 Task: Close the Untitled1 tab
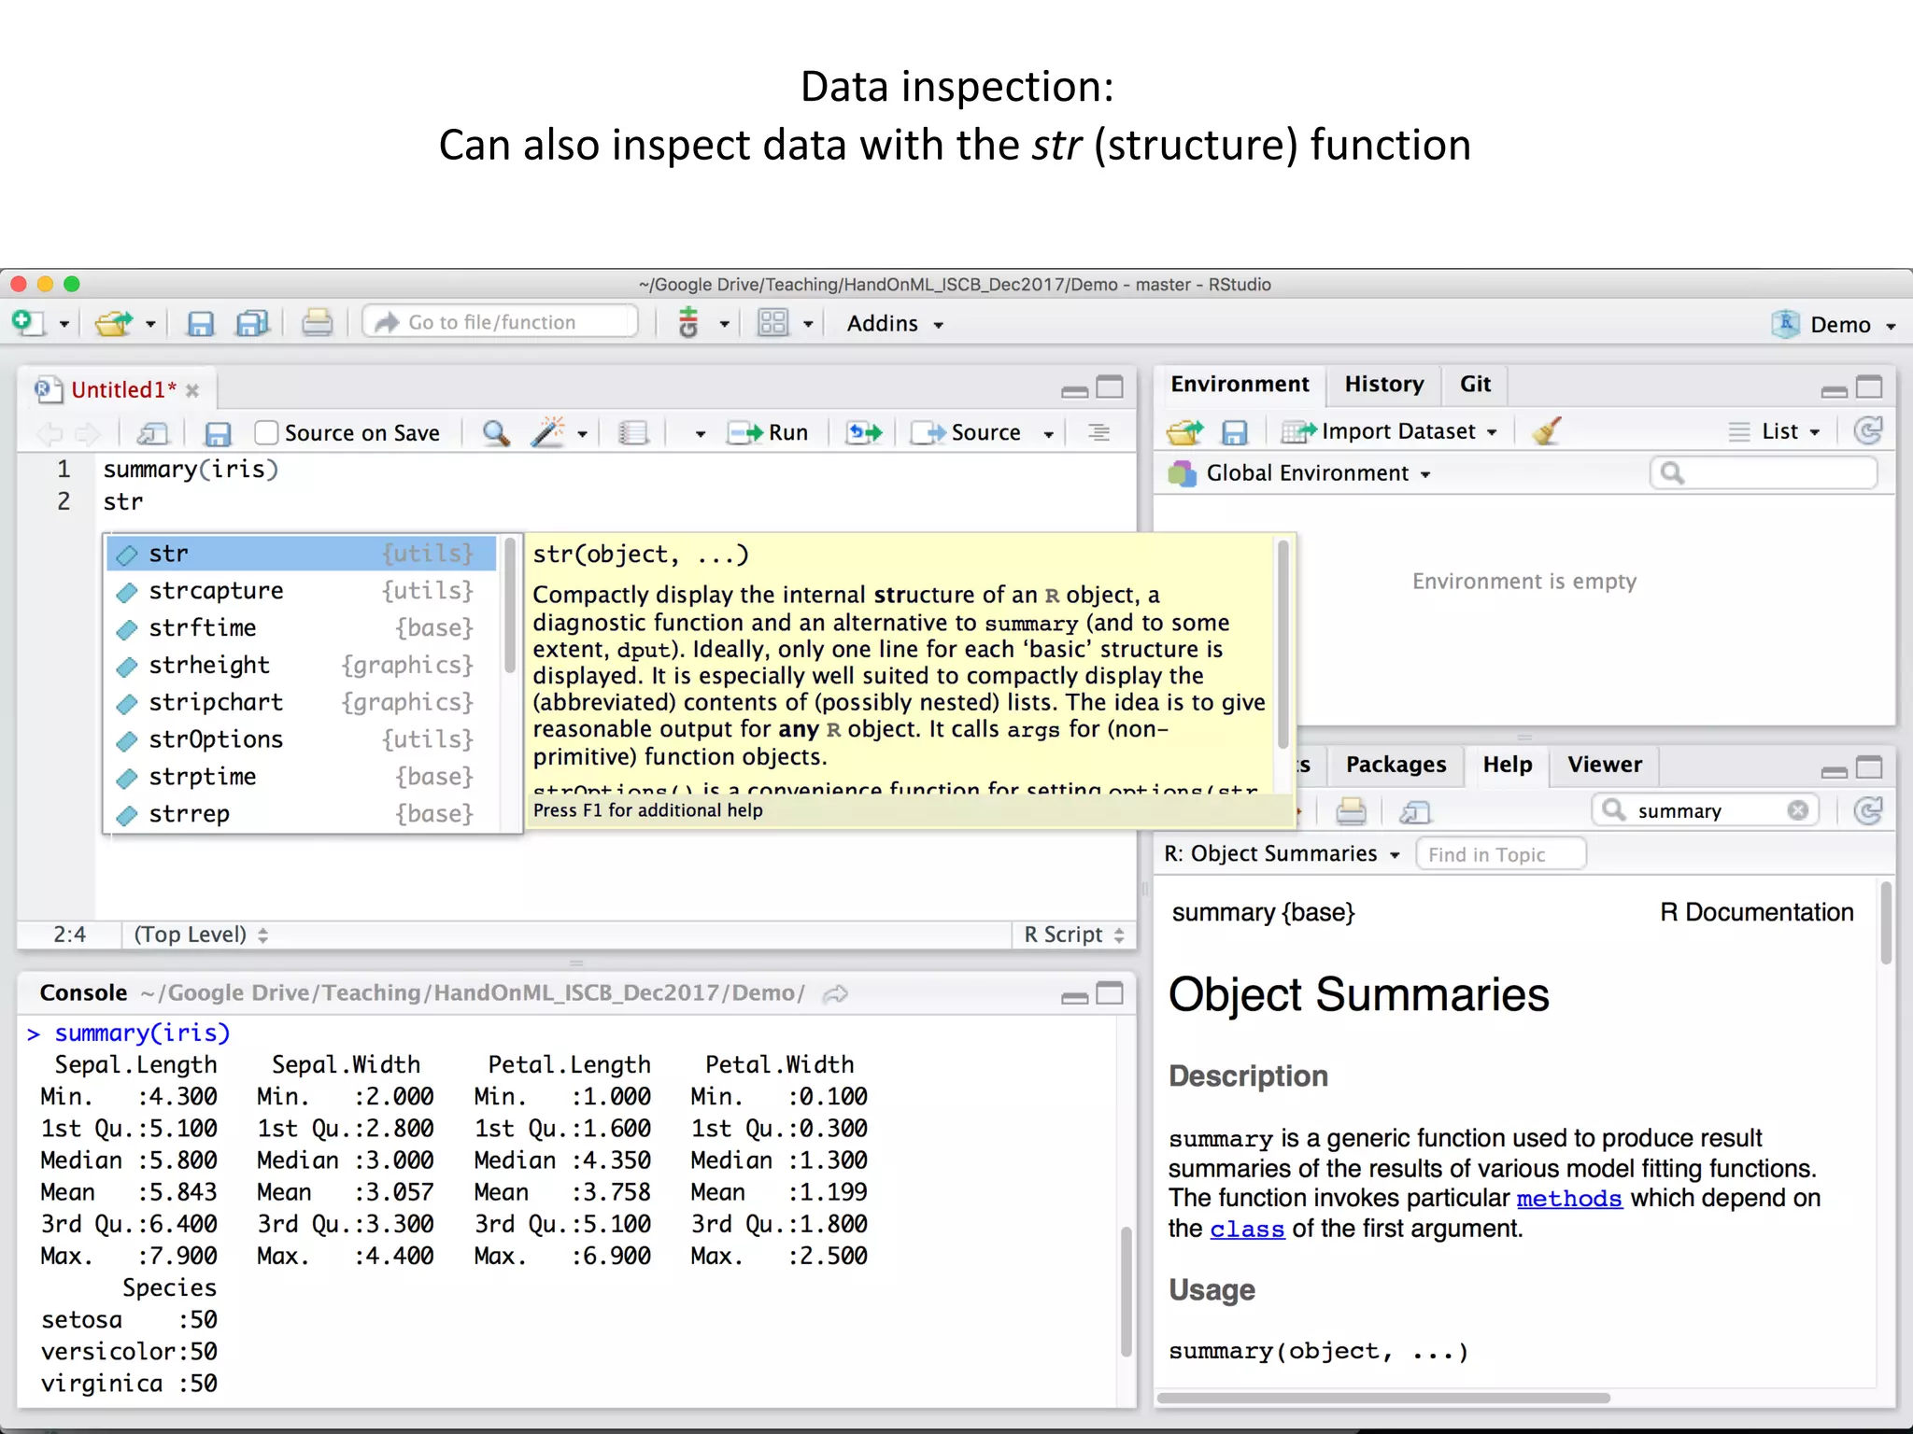192,390
